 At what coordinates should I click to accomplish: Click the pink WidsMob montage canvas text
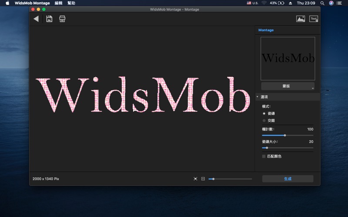click(143, 95)
